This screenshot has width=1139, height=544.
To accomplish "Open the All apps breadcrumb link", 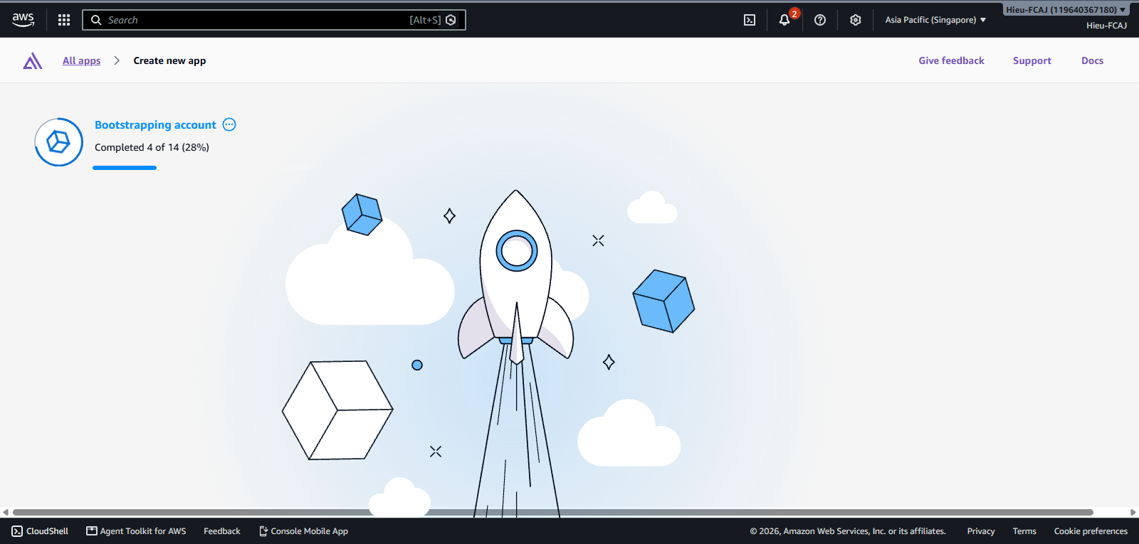I will click(x=82, y=60).
